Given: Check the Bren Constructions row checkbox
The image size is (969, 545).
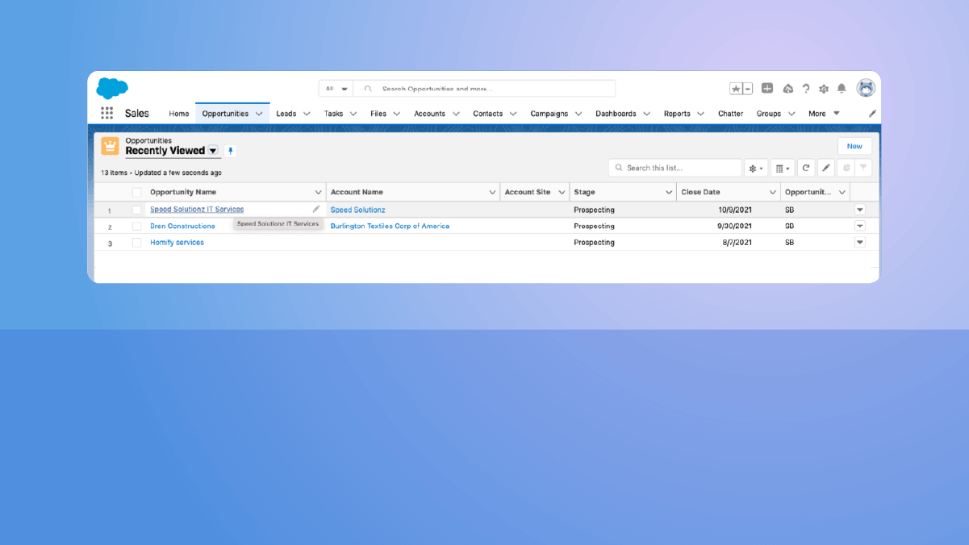Looking at the screenshot, I should click(136, 227).
